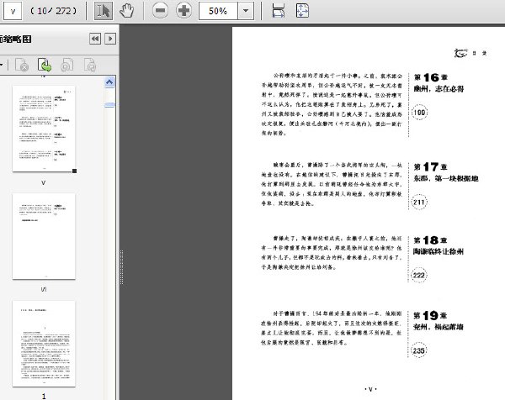
Task: Click the delete pages icon in thumbnails toolbar
Action: click(22, 65)
